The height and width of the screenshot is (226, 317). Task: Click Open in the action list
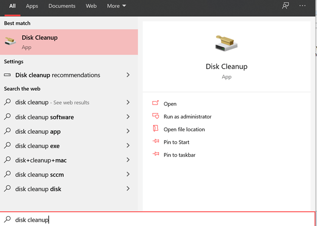pyautogui.click(x=170, y=104)
